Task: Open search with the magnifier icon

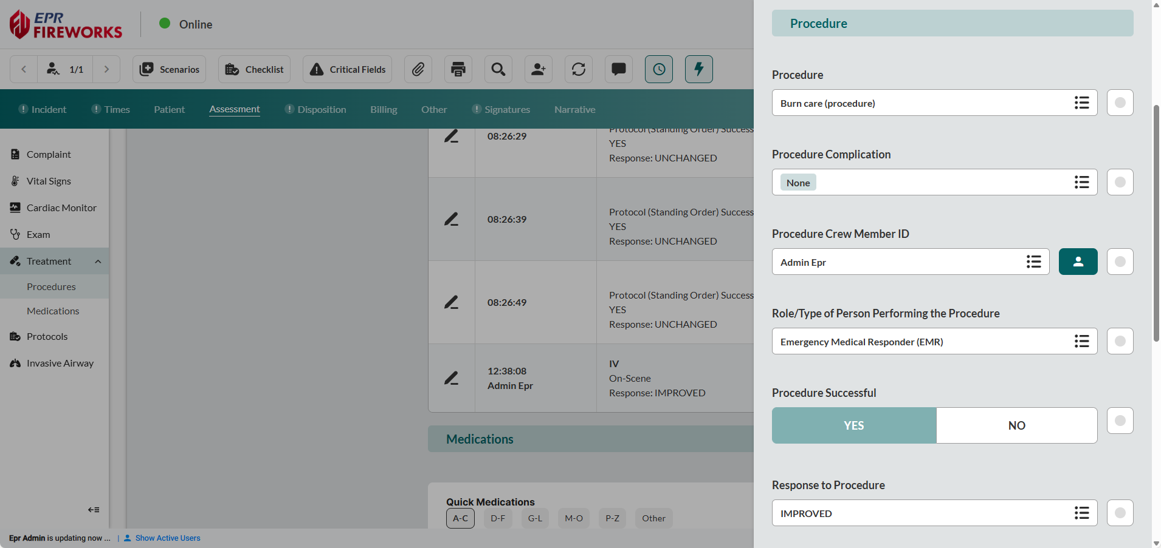Action: click(498, 69)
